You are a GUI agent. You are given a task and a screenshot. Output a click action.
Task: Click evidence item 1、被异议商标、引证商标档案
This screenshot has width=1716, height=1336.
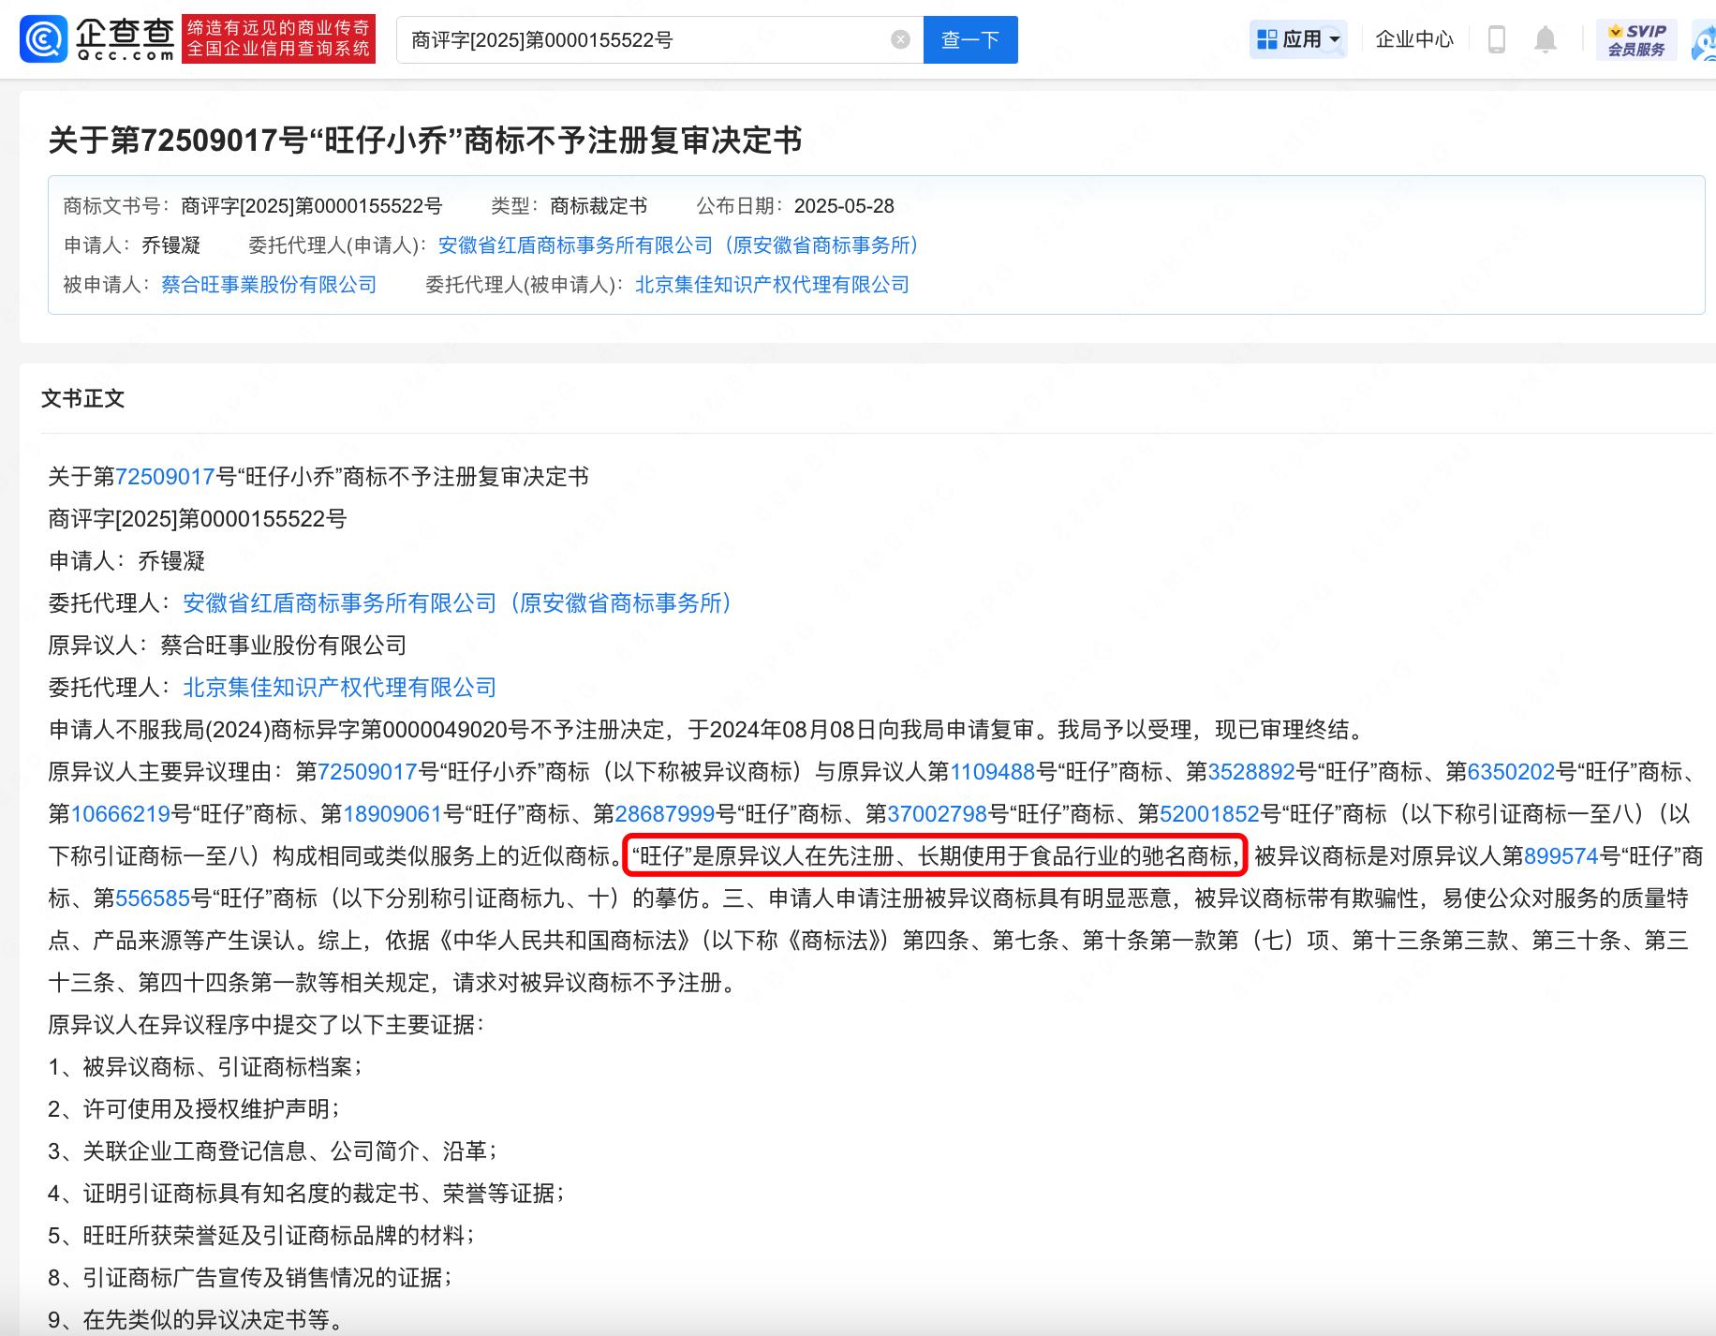[205, 1067]
